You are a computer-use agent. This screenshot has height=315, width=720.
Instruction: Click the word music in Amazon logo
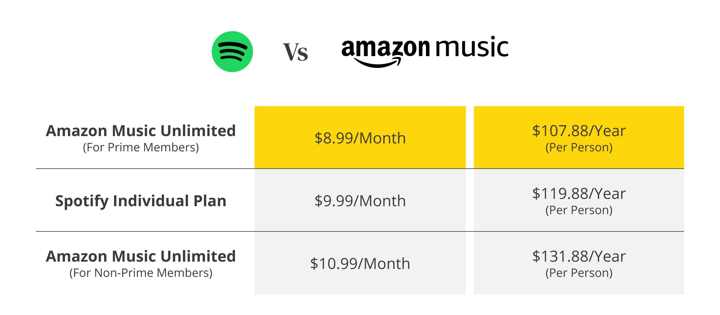472,47
